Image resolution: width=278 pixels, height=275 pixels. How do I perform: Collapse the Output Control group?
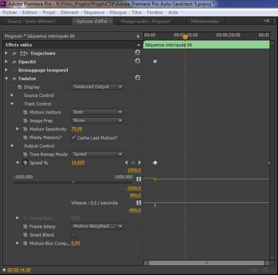(12, 146)
